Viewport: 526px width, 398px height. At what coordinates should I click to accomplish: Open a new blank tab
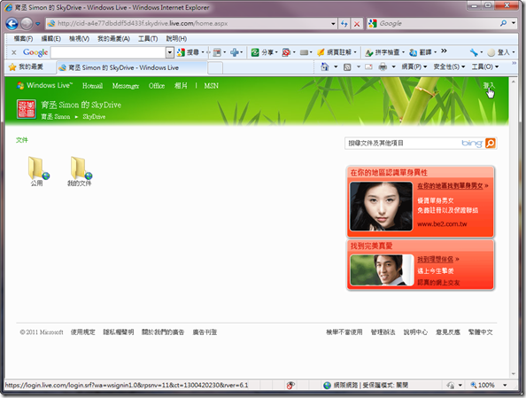point(215,68)
